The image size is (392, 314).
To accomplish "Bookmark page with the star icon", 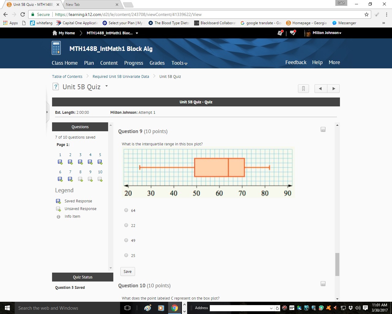I will [x=367, y=14].
